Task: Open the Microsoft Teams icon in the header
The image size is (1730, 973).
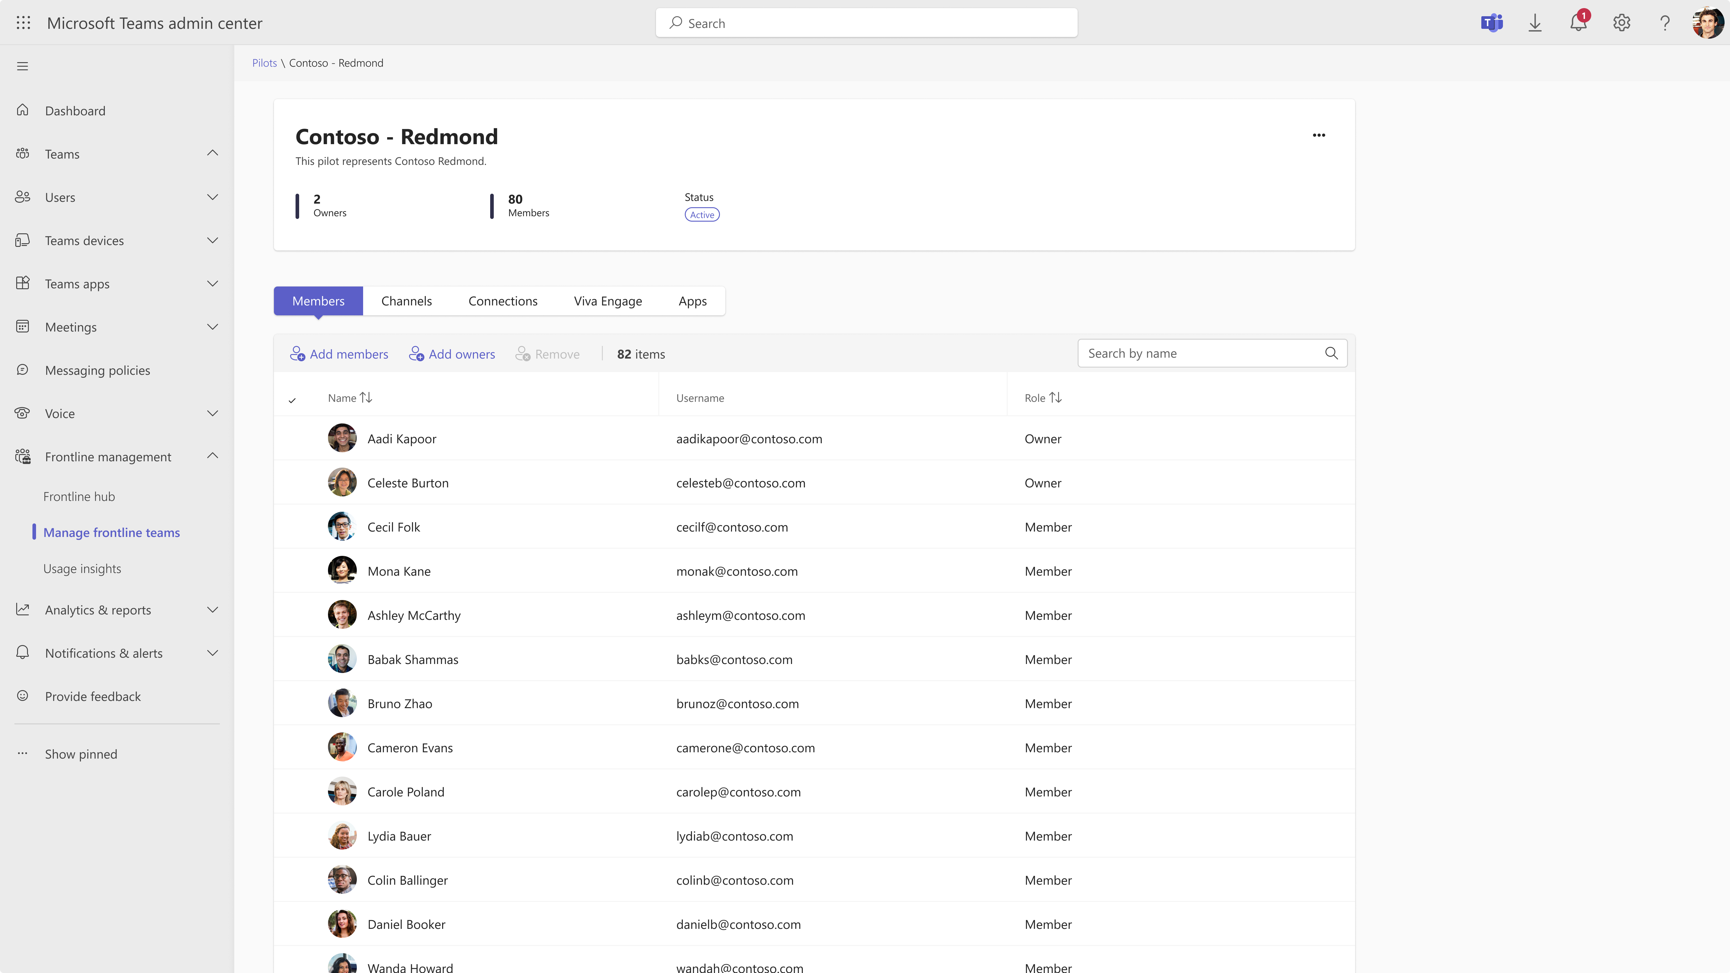Action: [1492, 22]
